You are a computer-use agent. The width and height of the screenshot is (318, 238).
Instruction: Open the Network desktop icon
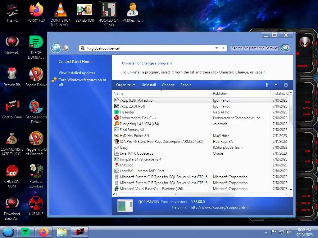pyautogui.click(x=12, y=46)
